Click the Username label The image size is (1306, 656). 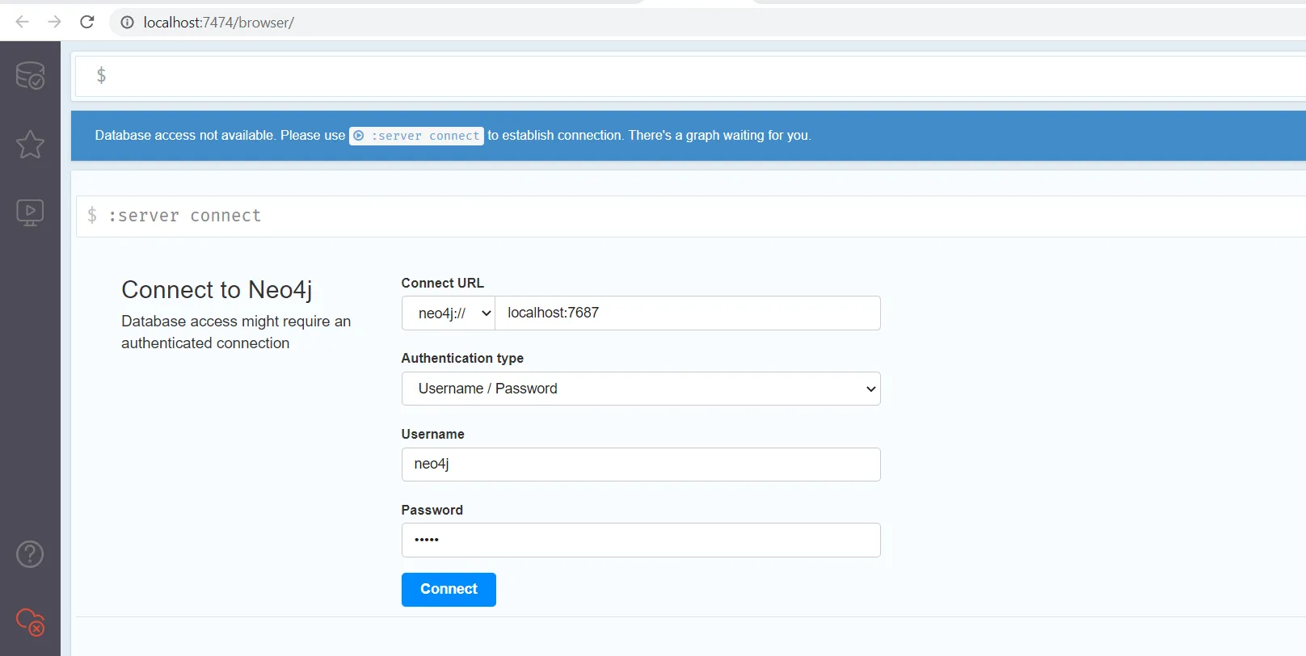pos(432,434)
